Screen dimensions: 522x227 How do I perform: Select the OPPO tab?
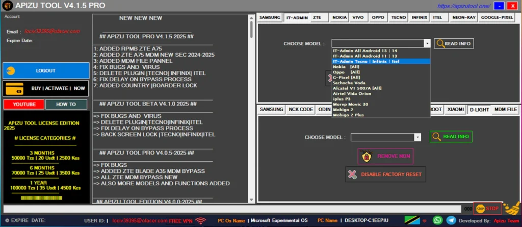[378, 17]
